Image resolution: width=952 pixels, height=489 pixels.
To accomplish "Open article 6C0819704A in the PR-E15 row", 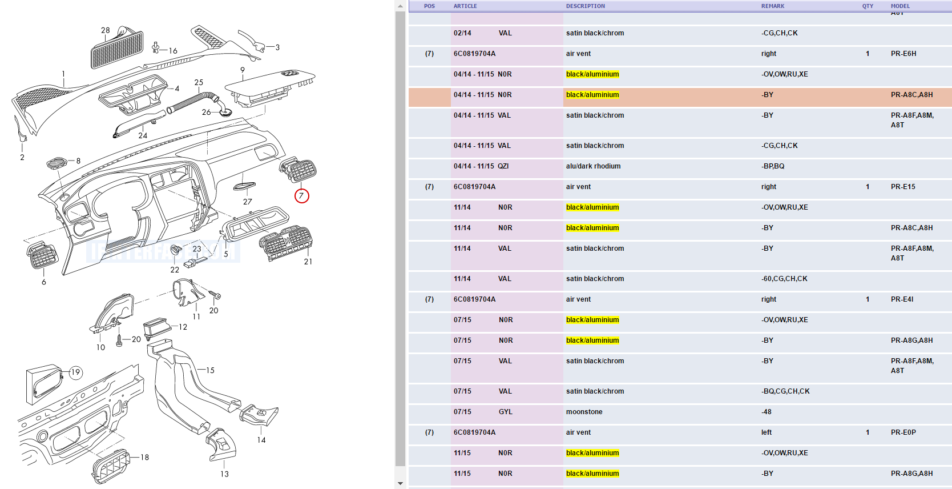I will [474, 187].
